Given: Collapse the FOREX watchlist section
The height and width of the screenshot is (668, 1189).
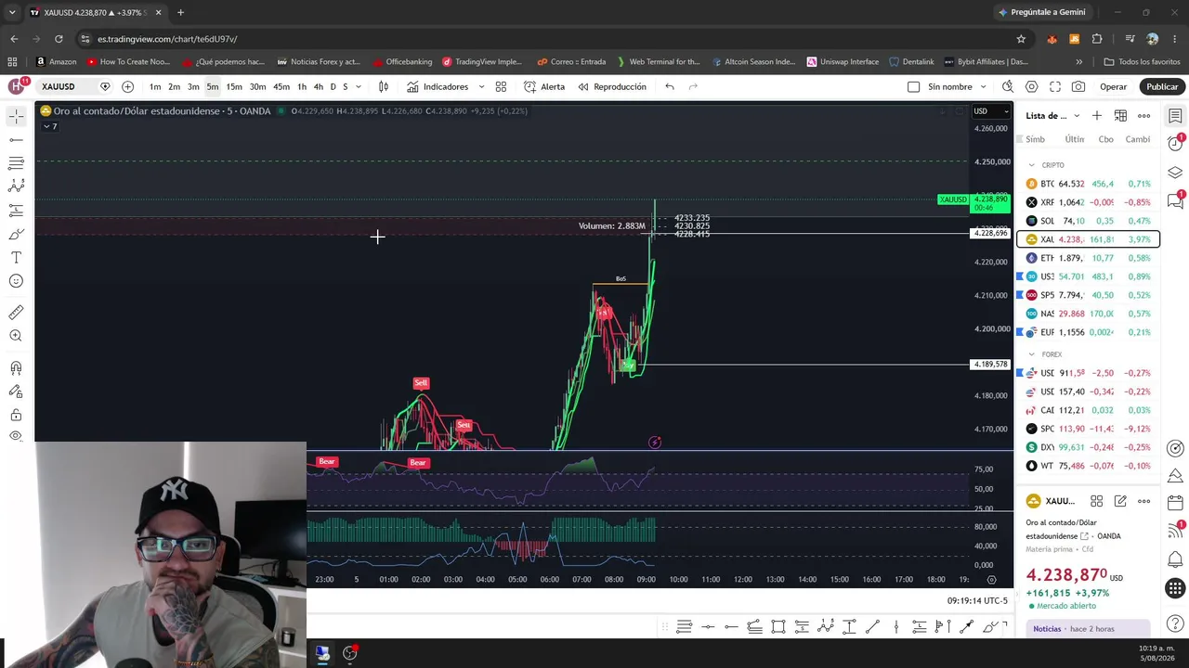Looking at the screenshot, I should click(x=1031, y=354).
